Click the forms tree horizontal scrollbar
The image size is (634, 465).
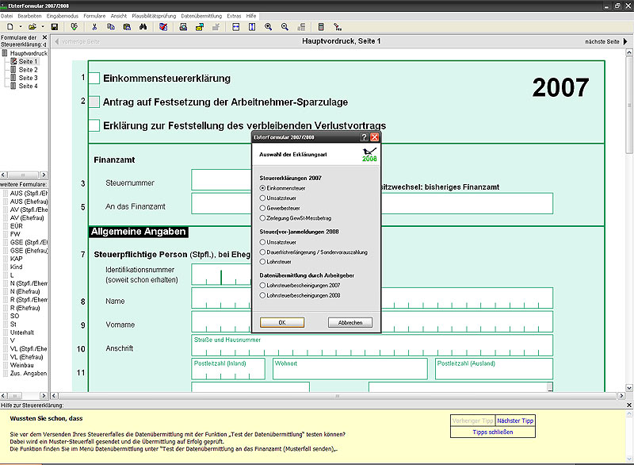[x=24, y=175]
